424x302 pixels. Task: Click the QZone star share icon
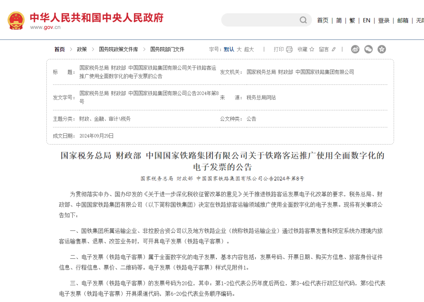382,49
